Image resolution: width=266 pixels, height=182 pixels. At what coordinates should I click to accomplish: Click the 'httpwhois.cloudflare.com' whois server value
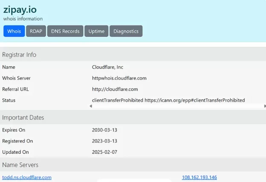[x=119, y=78]
